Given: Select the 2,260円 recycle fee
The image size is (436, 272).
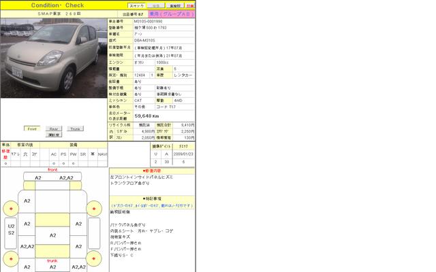Looking at the screenshot, I should click(188, 131).
